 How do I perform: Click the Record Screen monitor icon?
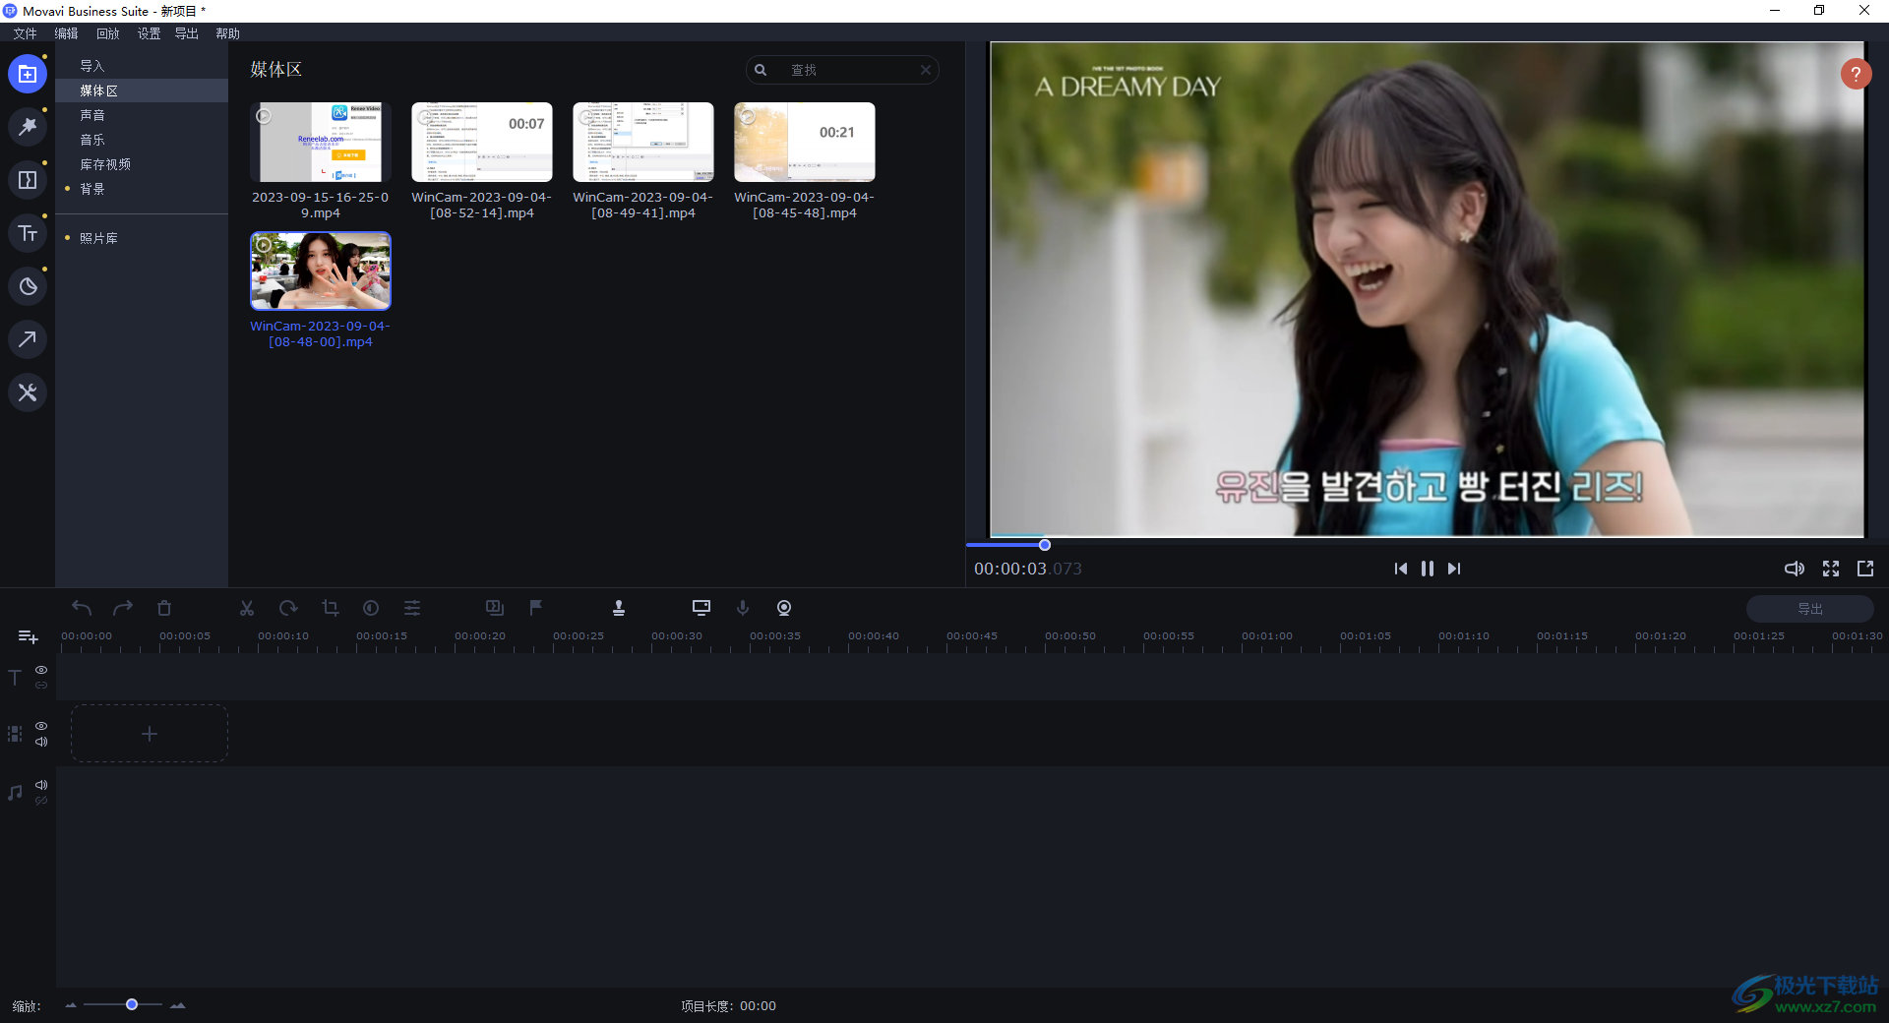(701, 608)
